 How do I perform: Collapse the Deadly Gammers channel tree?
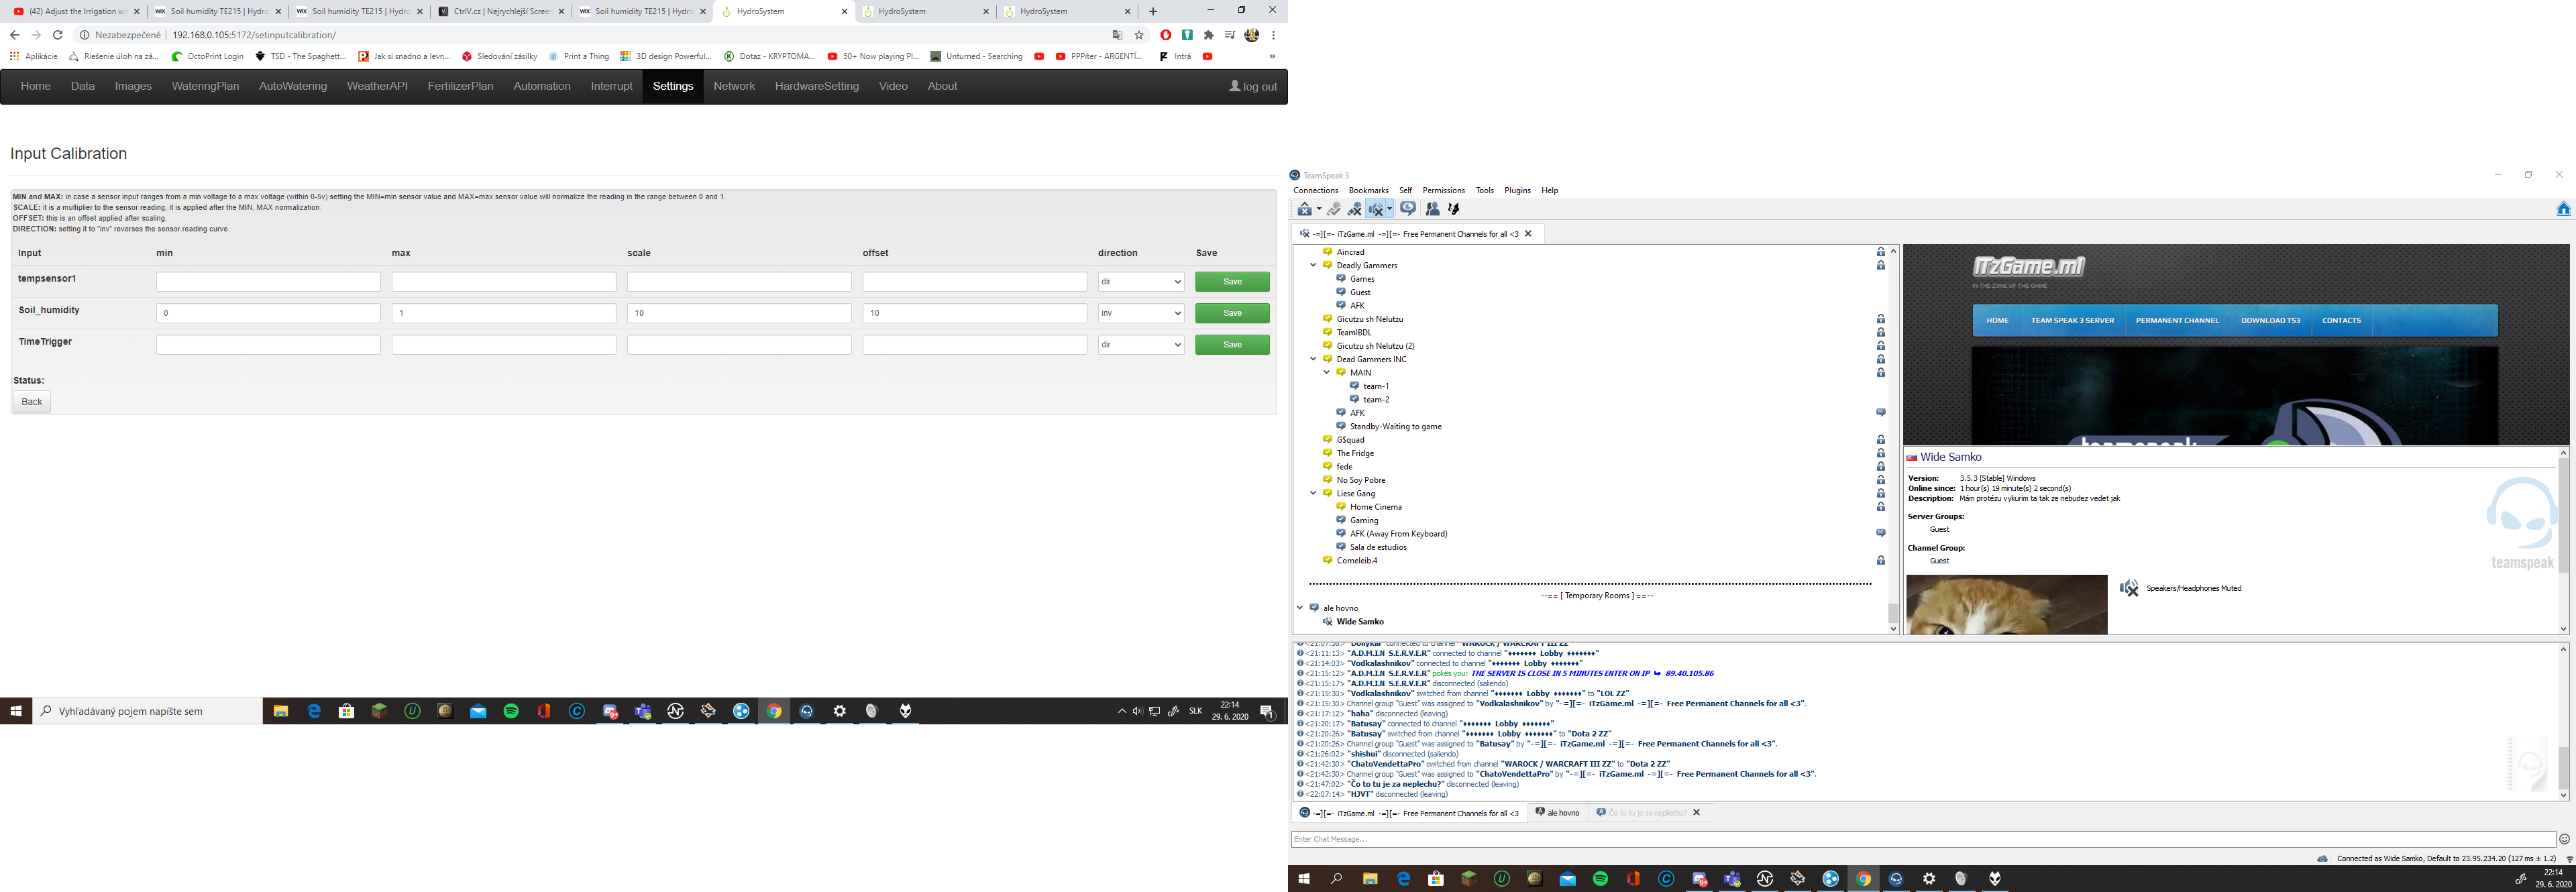[1313, 265]
